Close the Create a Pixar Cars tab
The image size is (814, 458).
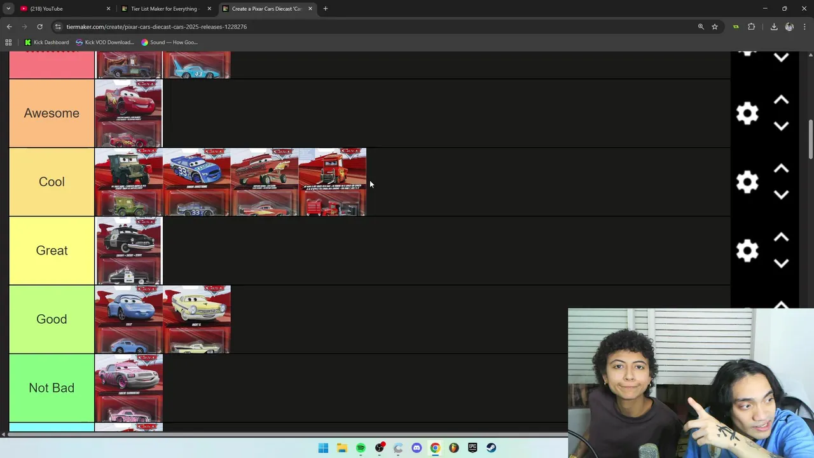tap(310, 9)
